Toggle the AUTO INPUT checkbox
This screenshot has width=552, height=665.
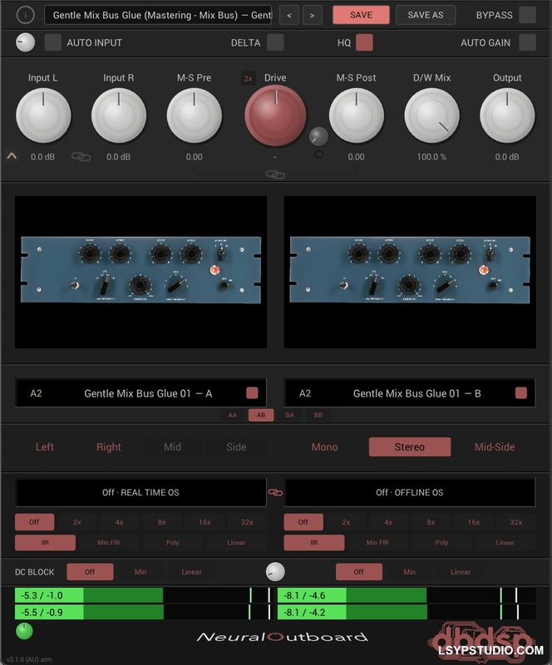[53, 42]
